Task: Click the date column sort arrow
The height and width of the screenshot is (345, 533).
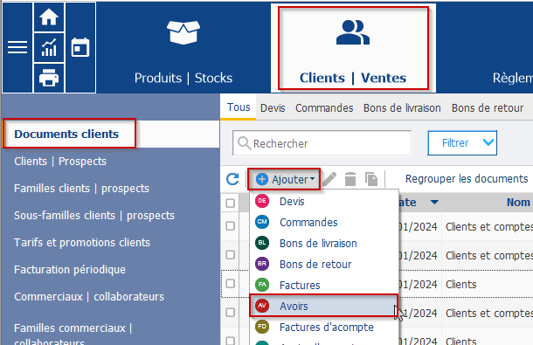Action: point(434,203)
